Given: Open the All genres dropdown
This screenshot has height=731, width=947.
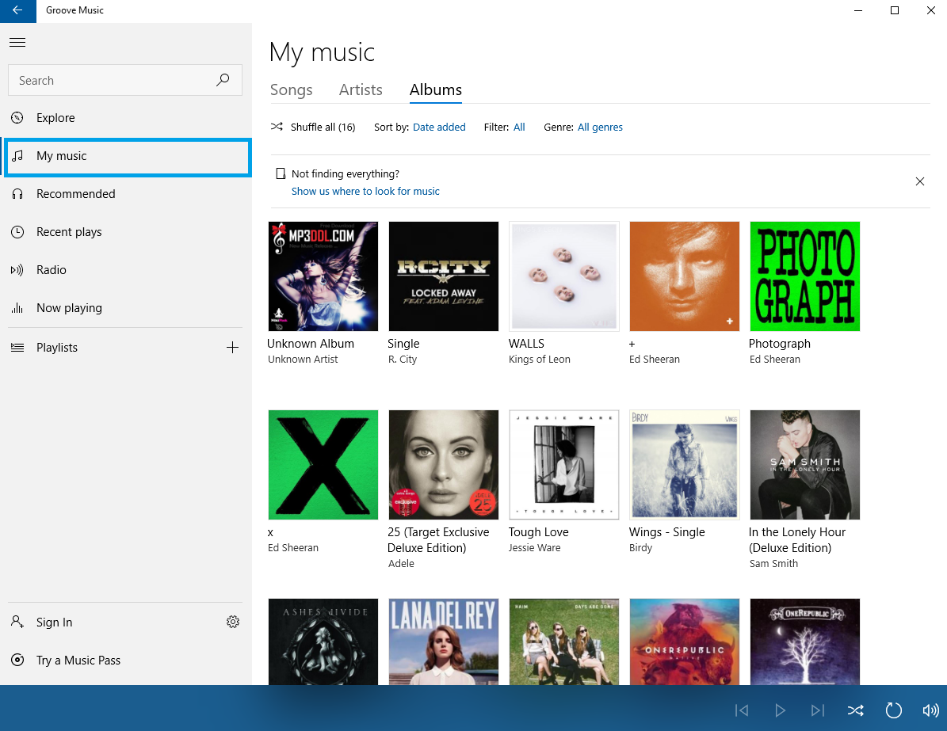Looking at the screenshot, I should pyautogui.click(x=600, y=128).
